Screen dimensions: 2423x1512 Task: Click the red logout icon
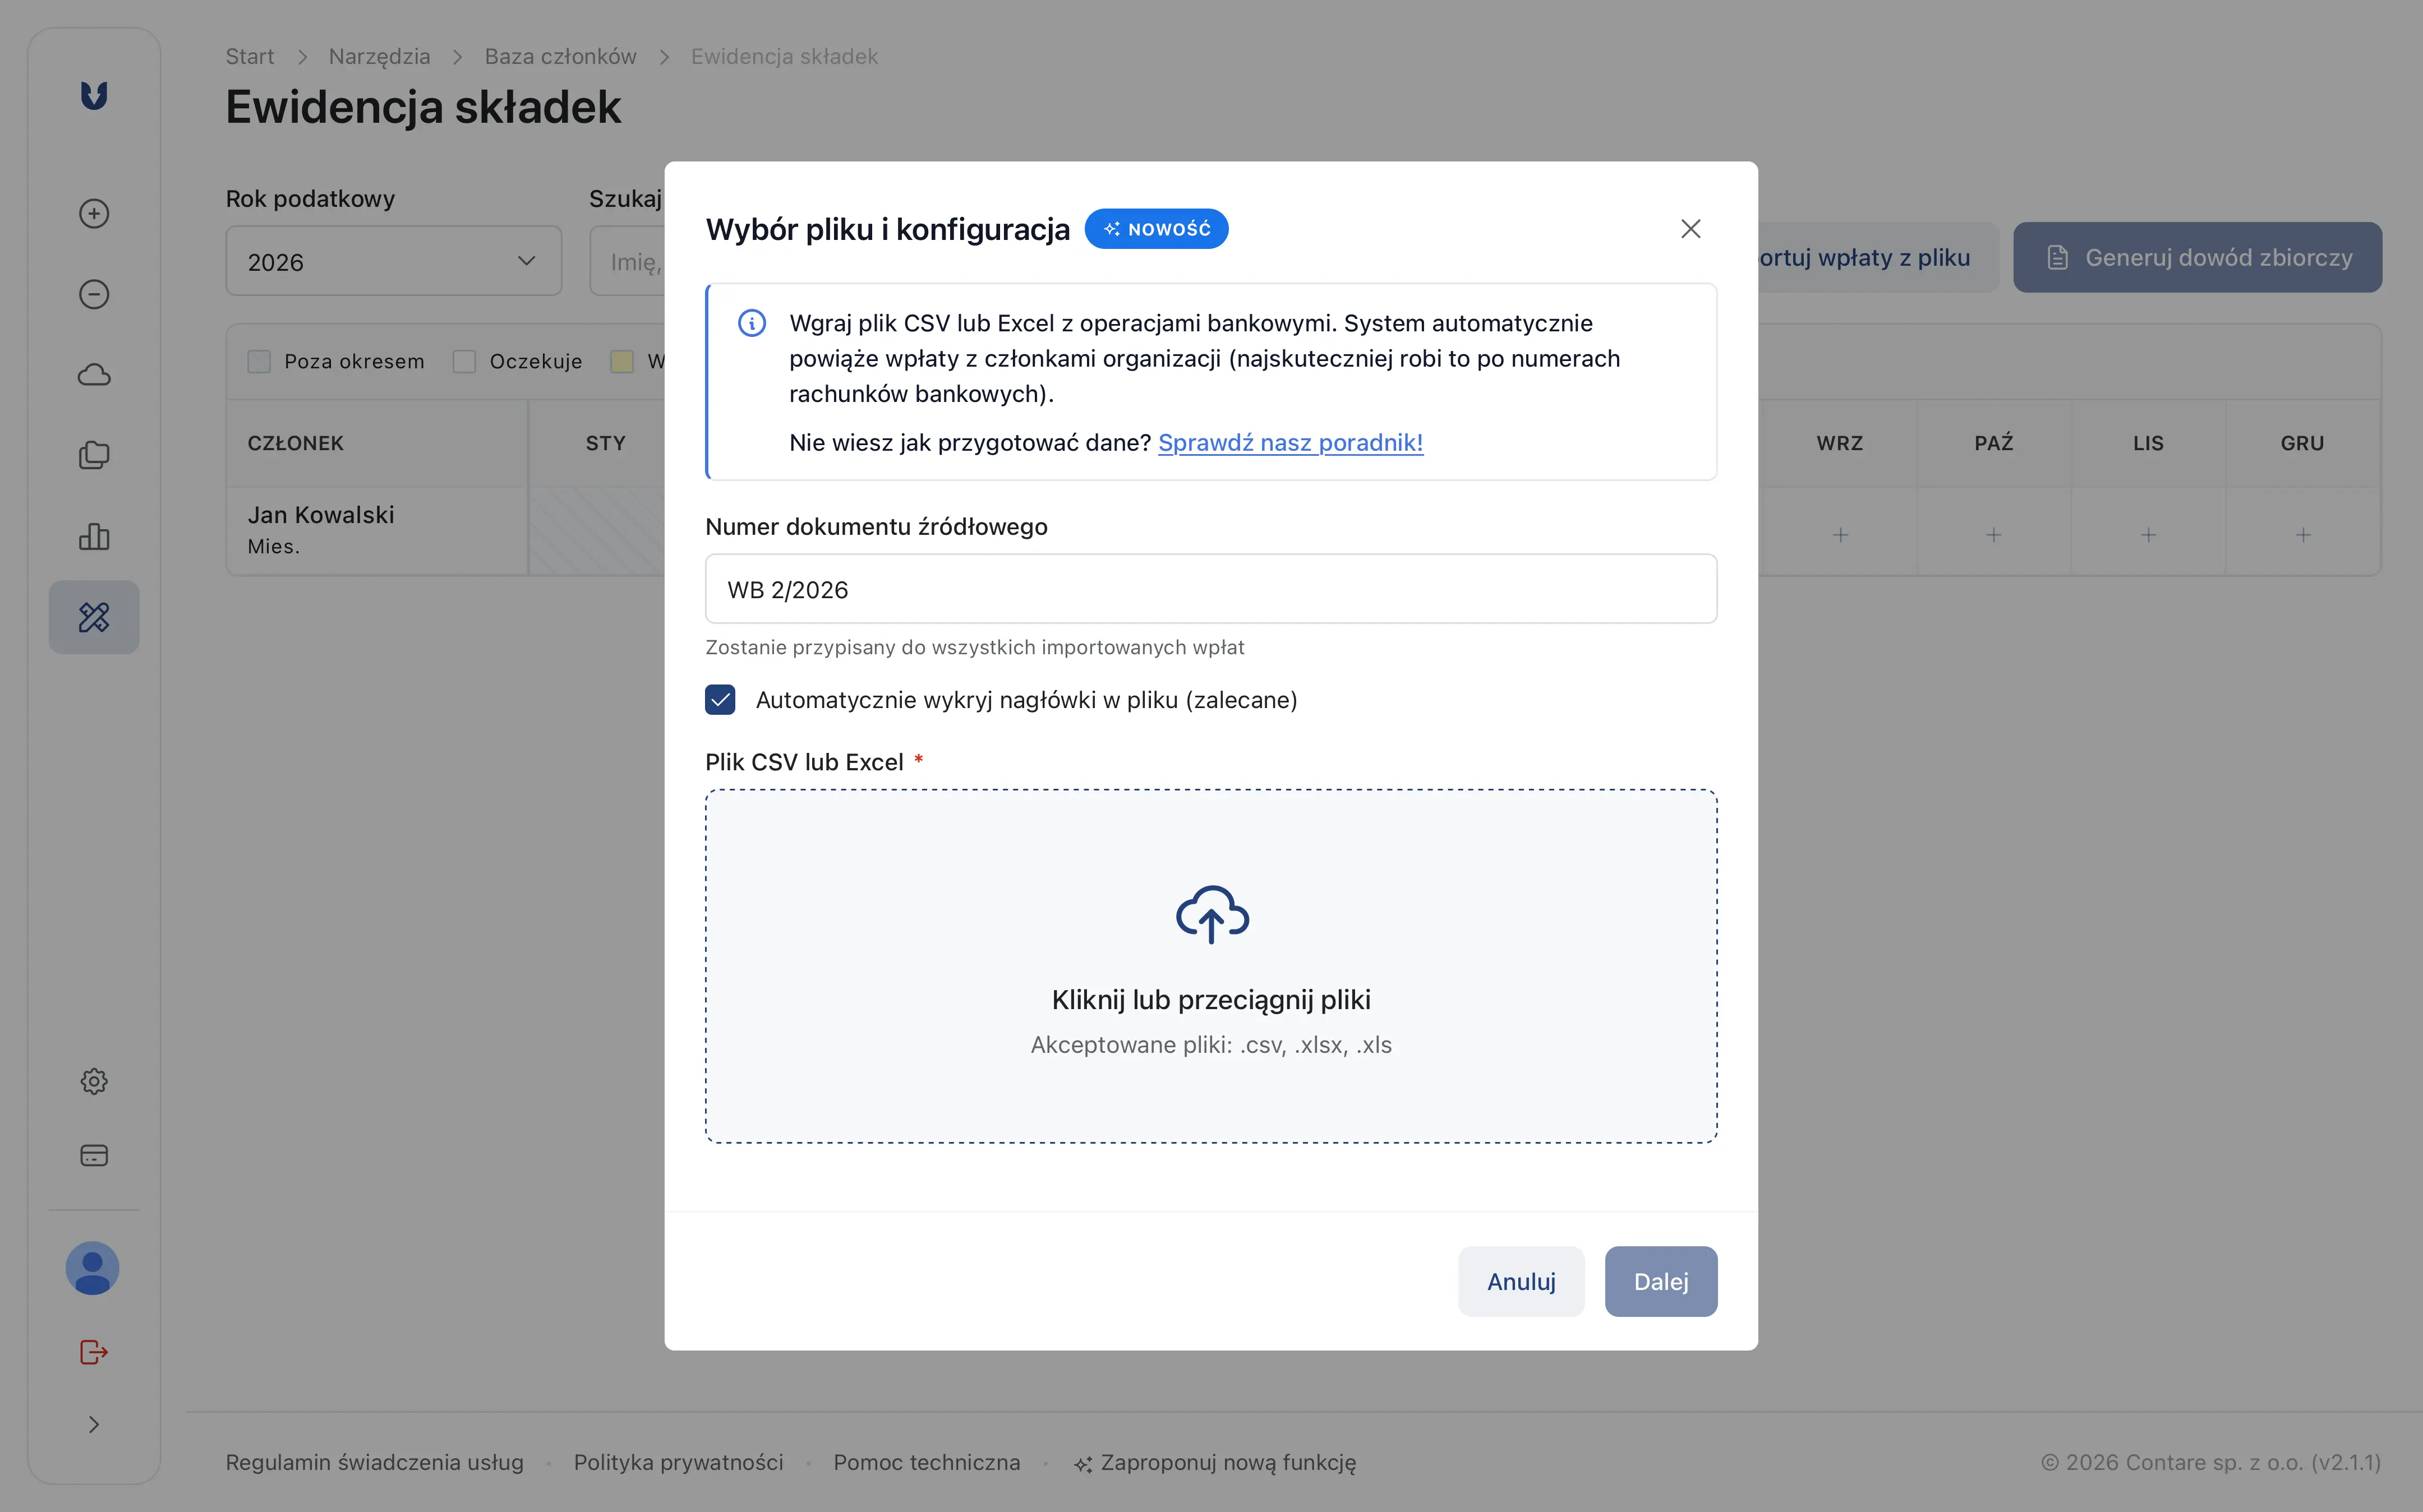93,1352
